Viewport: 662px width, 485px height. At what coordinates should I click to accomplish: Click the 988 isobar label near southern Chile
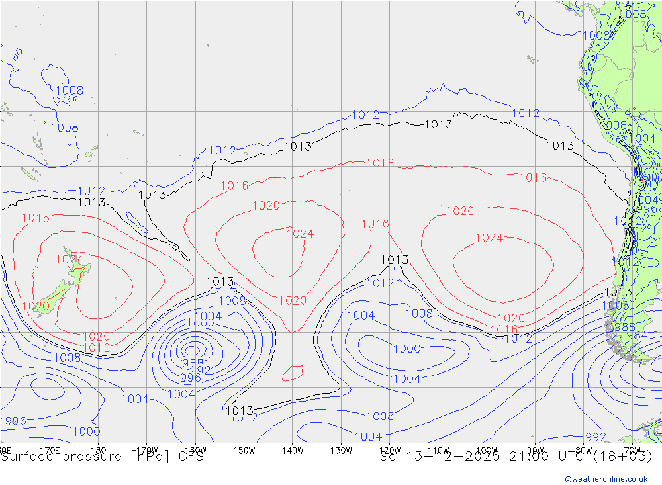624,327
